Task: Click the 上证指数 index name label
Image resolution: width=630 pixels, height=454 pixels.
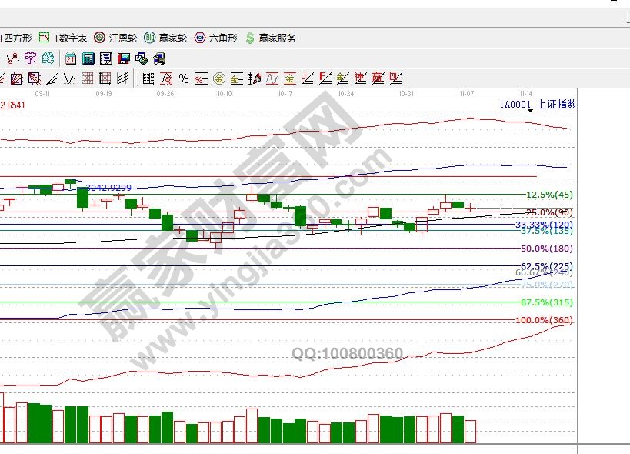Action: tap(555, 104)
